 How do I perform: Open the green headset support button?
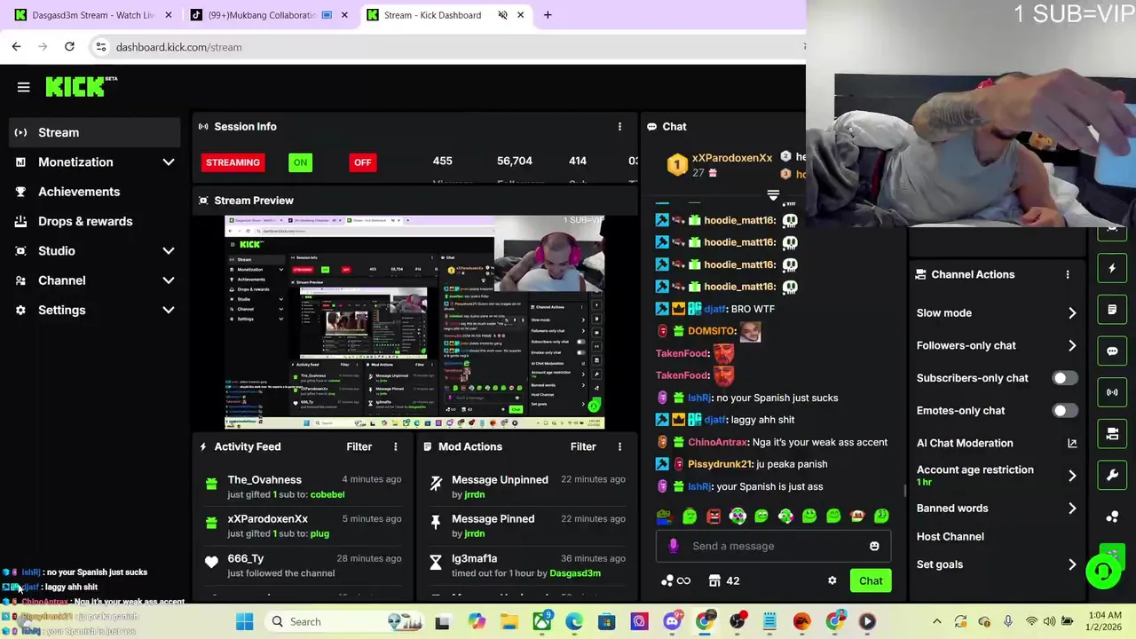(1103, 571)
